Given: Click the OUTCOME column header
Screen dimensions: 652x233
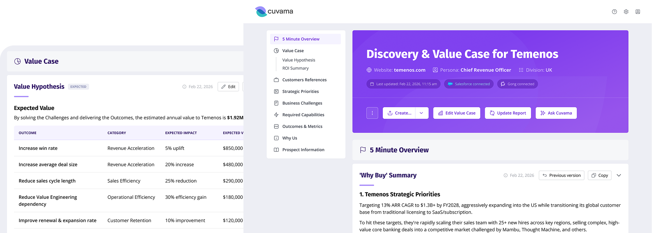Looking at the screenshot, I should pyautogui.click(x=28, y=133).
